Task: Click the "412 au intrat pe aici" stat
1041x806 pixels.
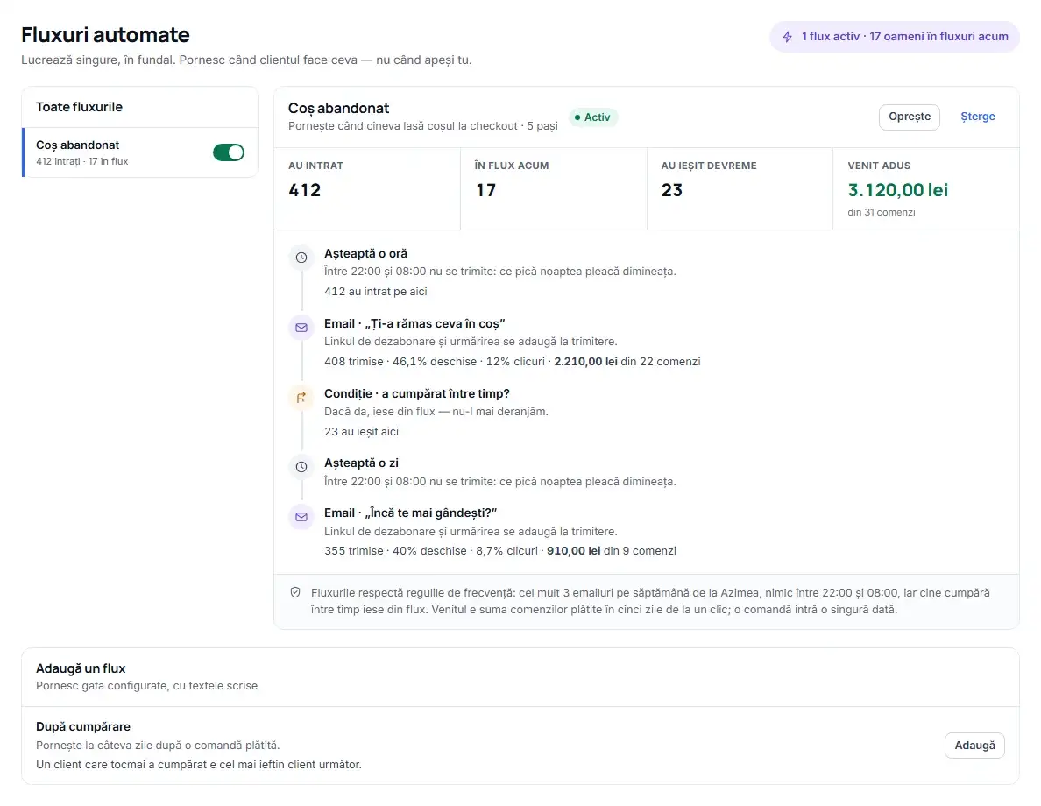Action: click(376, 292)
